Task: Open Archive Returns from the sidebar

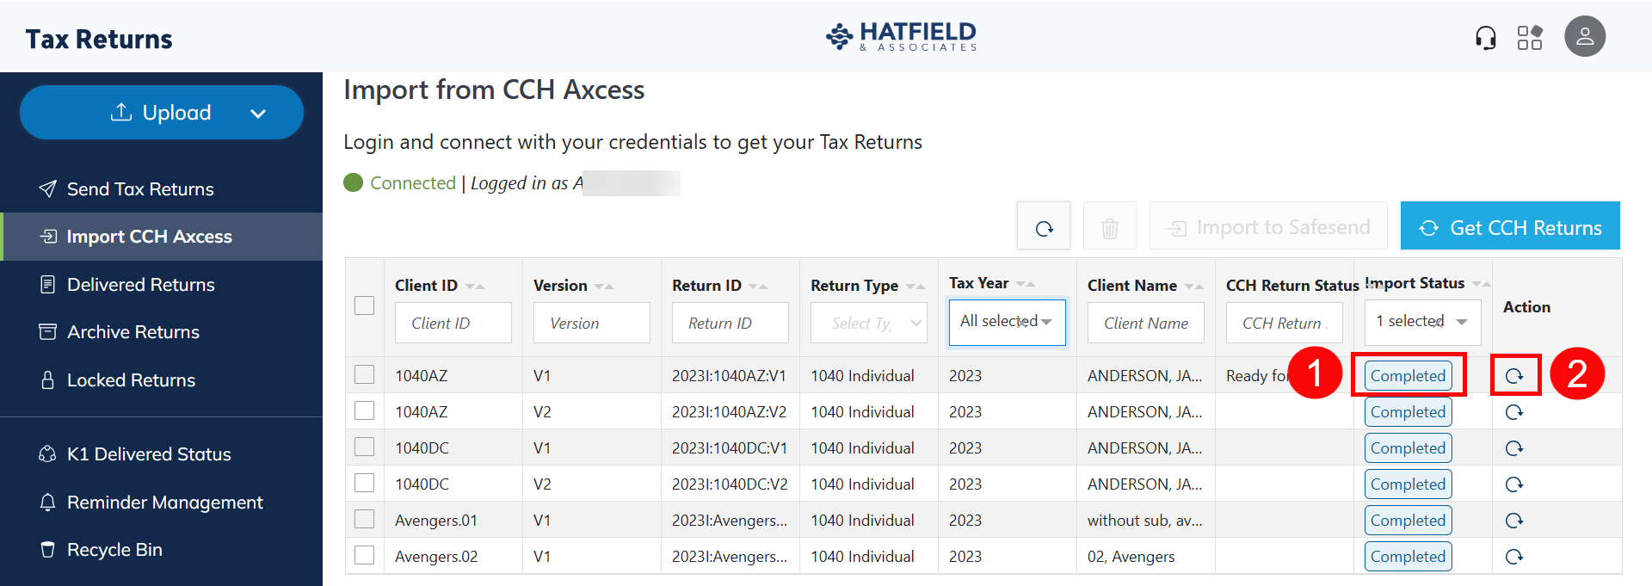Action: (x=133, y=332)
